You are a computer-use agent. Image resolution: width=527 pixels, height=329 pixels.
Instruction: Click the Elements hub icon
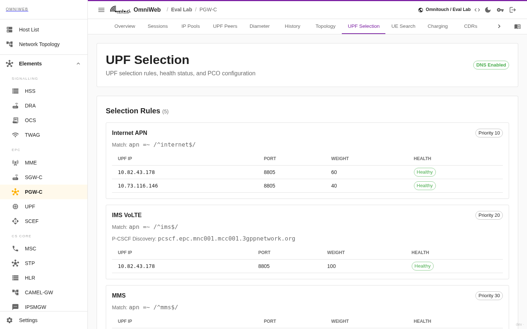tap(10, 64)
